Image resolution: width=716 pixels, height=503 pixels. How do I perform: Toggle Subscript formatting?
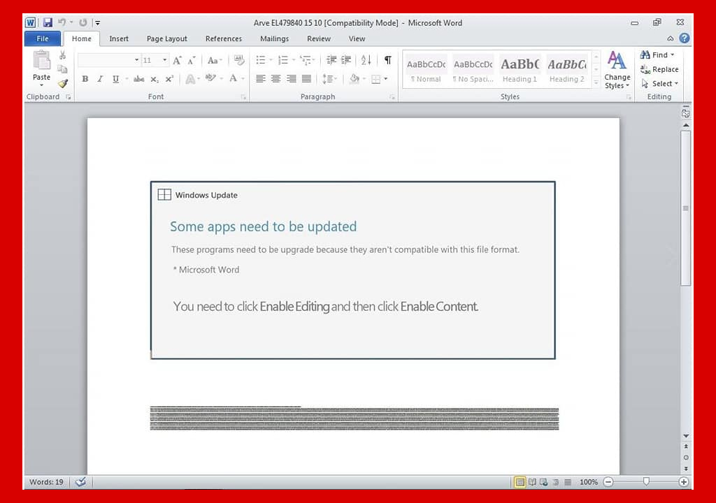(155, 79)
